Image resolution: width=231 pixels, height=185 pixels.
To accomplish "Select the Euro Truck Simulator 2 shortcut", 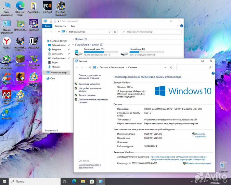I will (x=61, y=9).
